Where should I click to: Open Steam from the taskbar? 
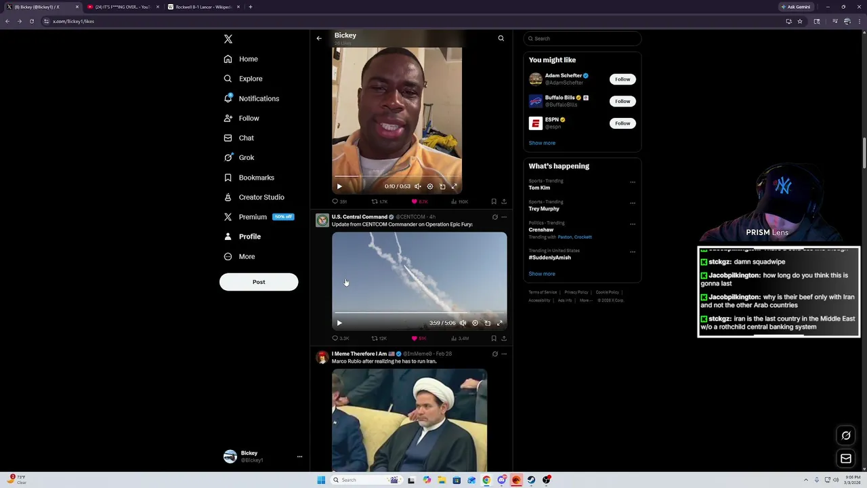point(531,480)
